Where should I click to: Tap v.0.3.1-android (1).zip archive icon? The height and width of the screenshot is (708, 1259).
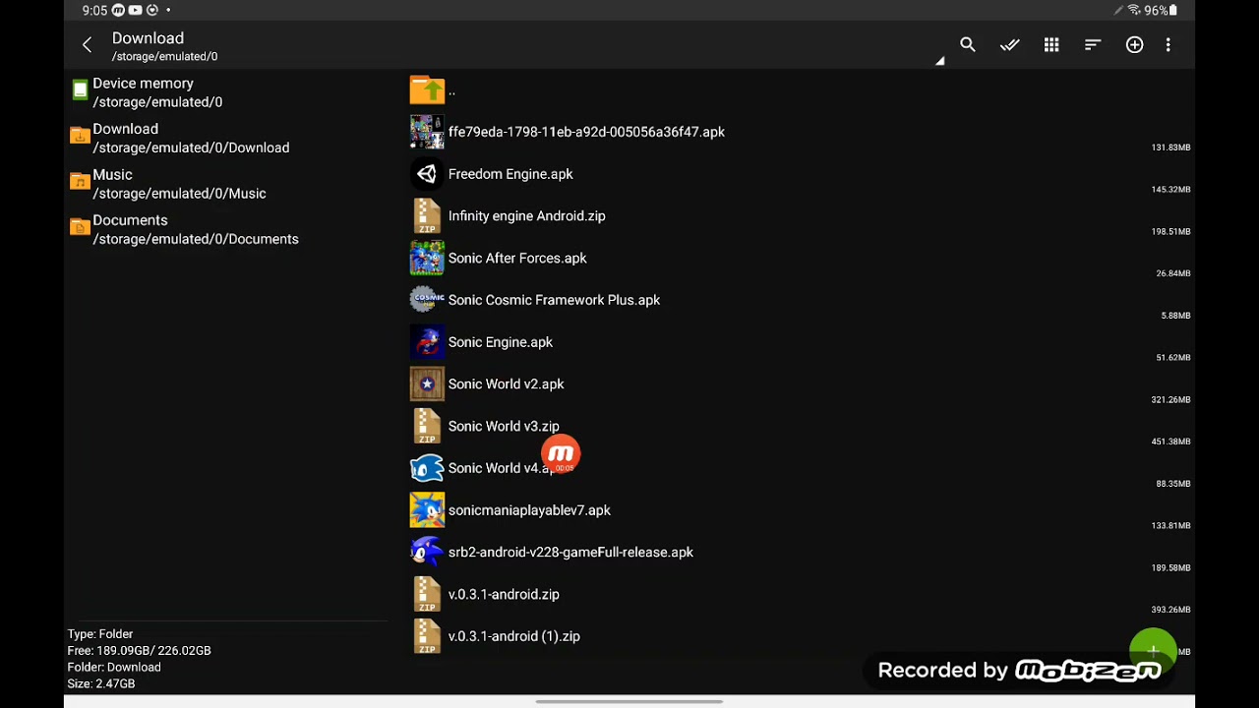pyautogui.click(x=427, y=636)
